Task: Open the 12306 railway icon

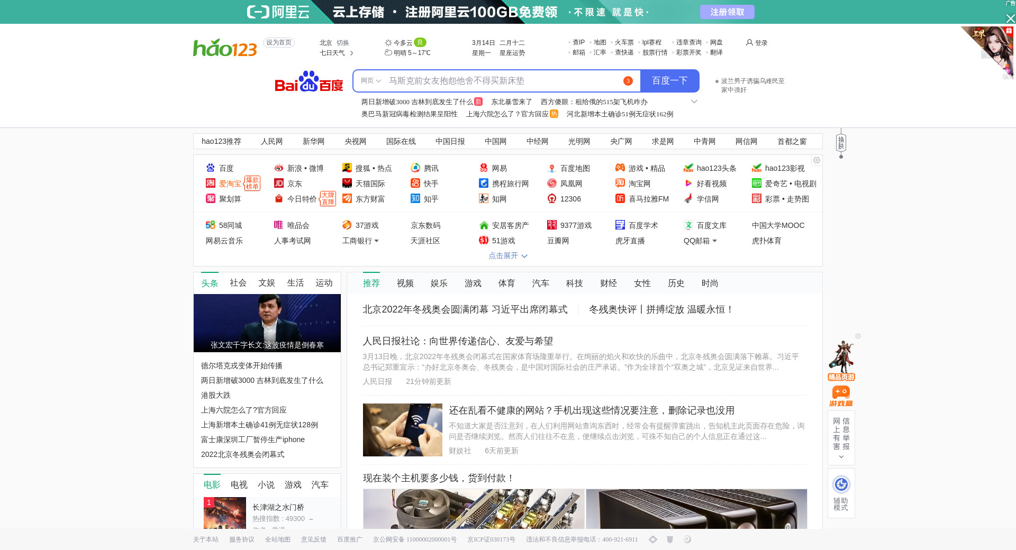Action: pyautogui.click(x=552, y=199)
